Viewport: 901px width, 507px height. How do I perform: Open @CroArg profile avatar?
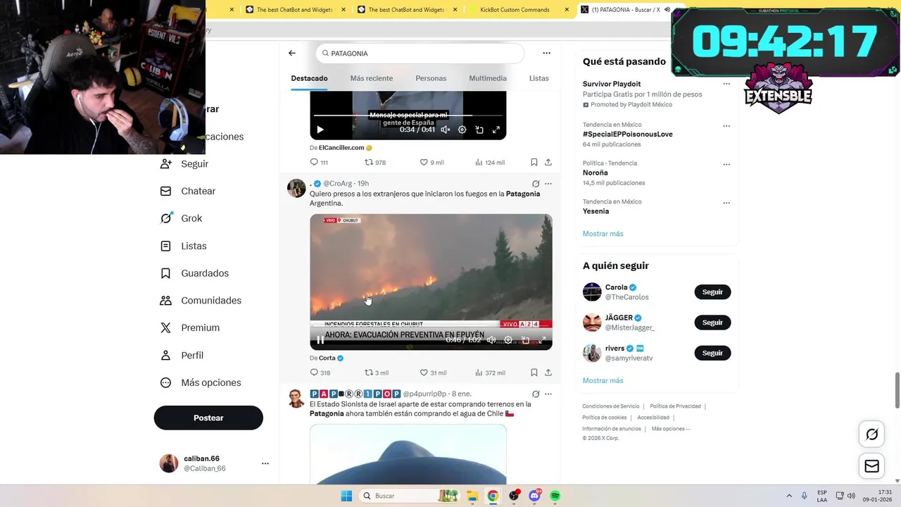tap(296, 188)
